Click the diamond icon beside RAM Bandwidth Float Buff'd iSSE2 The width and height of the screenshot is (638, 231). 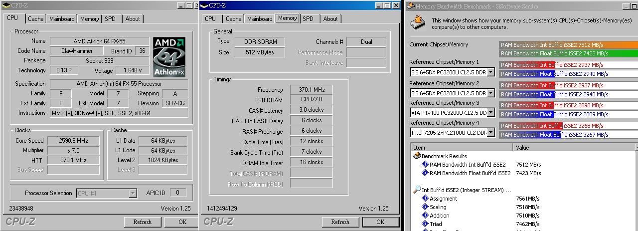click(425, 173)
